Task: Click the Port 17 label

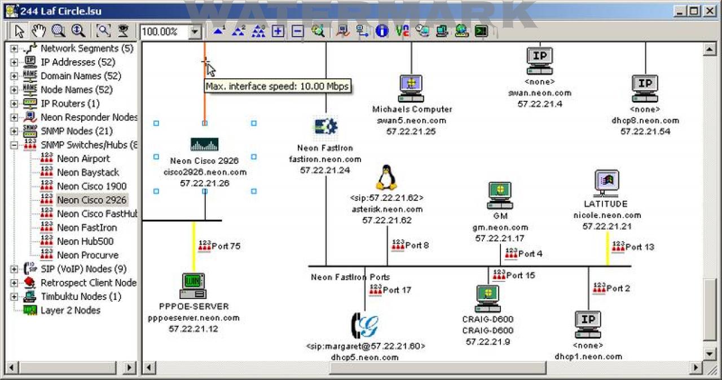Action: (397, 290)
